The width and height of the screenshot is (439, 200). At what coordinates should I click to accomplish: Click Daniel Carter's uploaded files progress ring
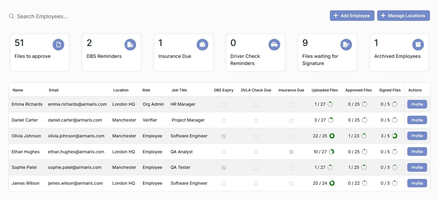(331, 120)
